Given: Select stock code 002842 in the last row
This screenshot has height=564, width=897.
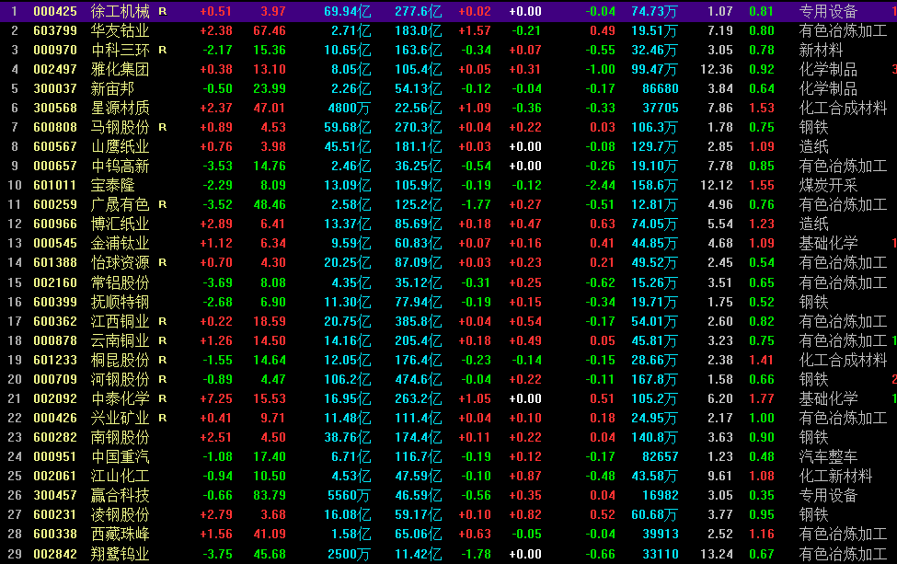Looking at the screenshot, I should (55, 554).
